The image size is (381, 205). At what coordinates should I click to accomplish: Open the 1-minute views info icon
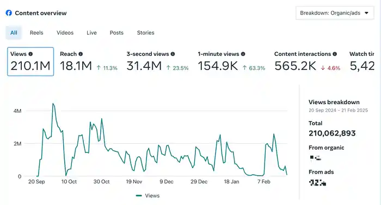coord(243,54)
